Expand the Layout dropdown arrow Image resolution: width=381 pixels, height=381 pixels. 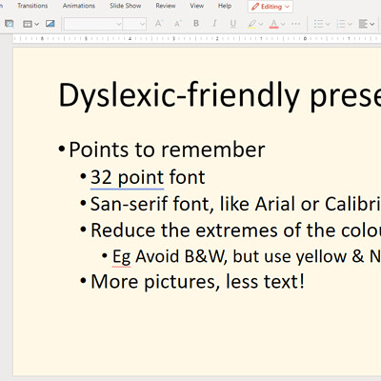36,24
